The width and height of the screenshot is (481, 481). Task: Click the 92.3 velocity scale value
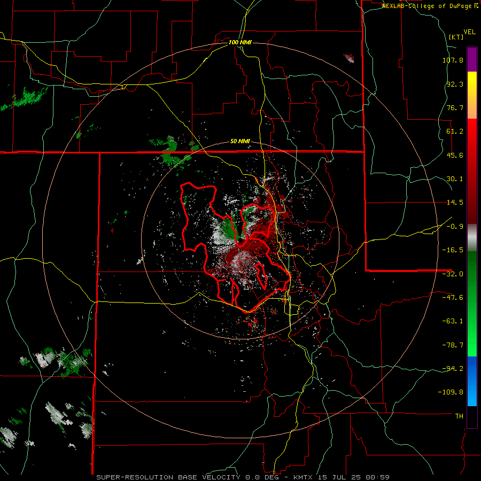pos(455,84)
